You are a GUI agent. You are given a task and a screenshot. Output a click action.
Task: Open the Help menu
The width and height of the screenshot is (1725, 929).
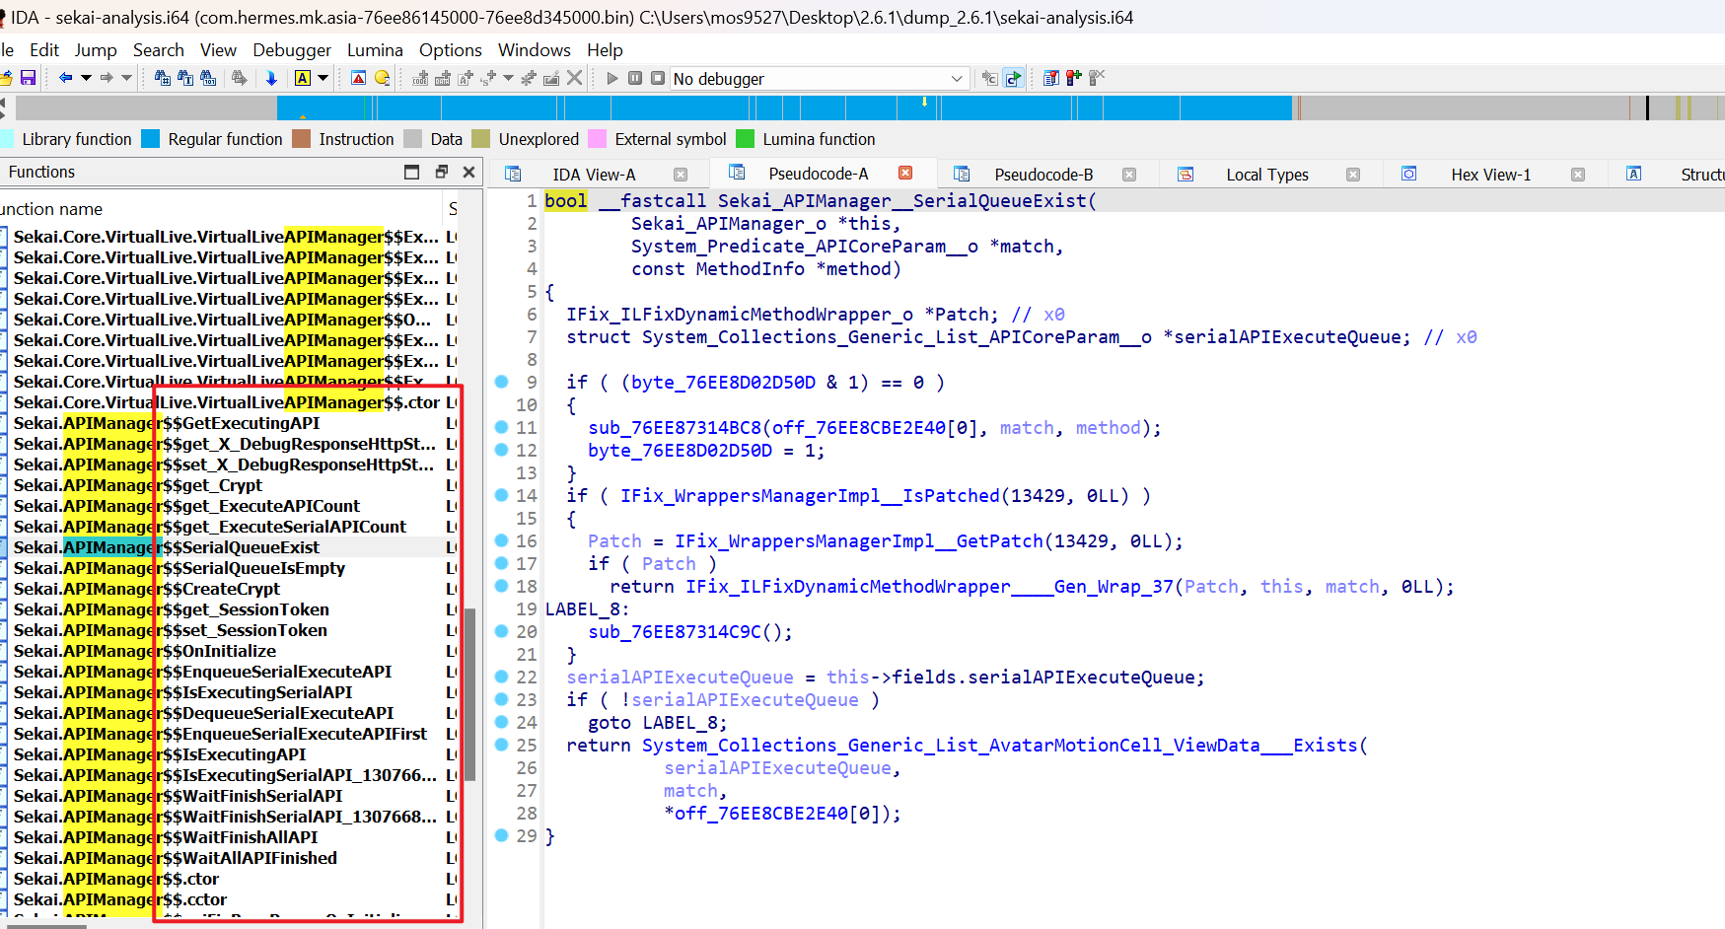605,49
